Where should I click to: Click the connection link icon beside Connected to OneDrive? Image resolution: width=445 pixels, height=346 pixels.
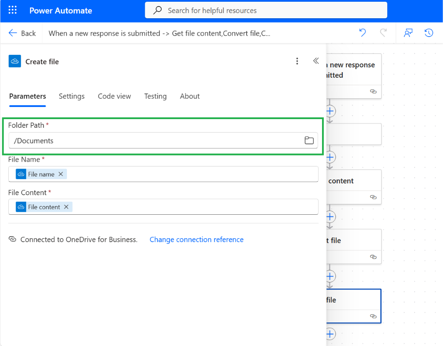tap(13, 239)
